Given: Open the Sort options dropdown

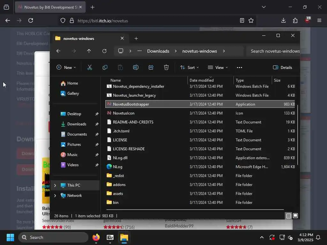Looking at the screenshot, I should point(189,68).
